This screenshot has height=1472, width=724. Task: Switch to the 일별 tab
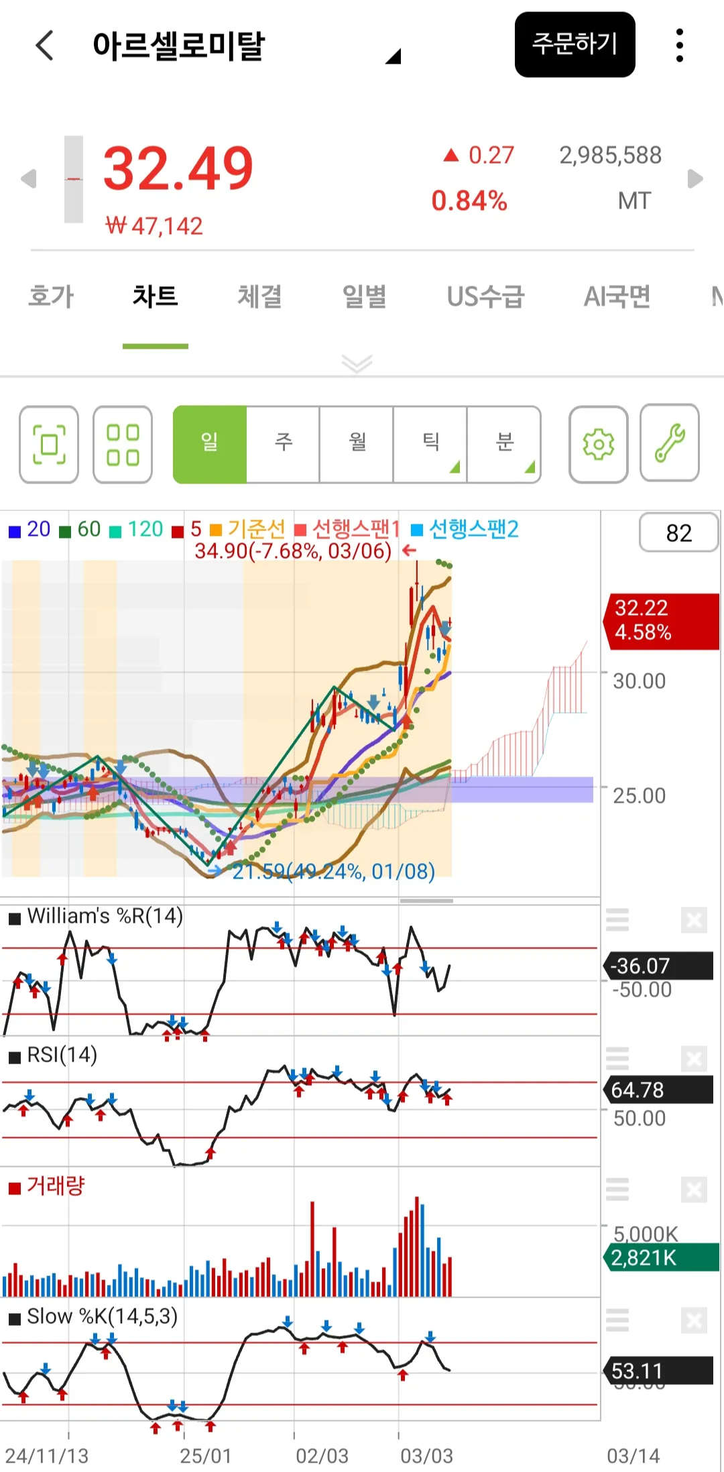coord(365,296)
